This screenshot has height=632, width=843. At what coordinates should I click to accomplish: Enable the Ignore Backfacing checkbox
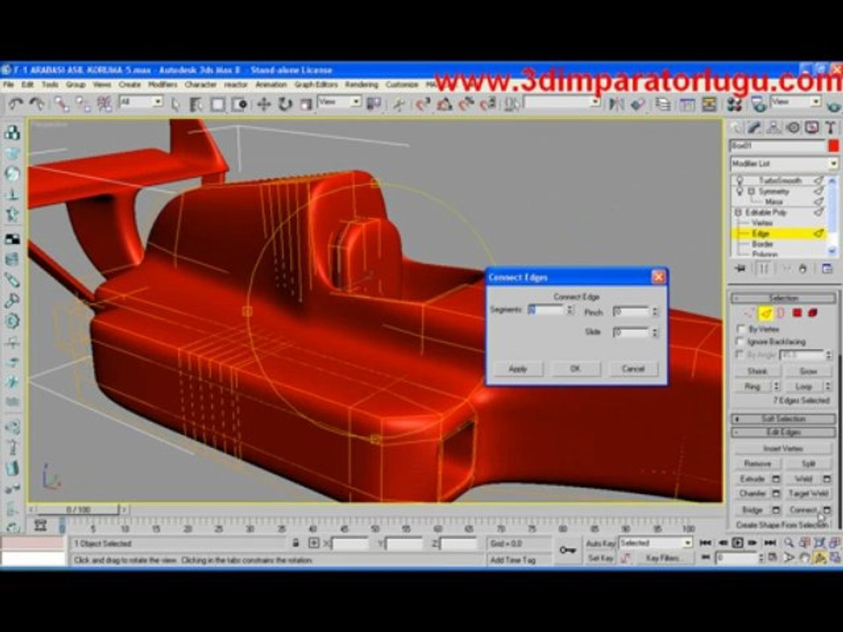741,341
